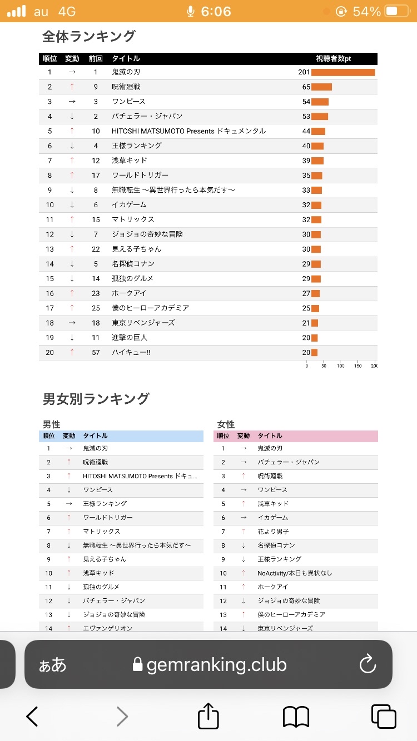
Task: Tap the 女性 ranking section heading
Action: point(226,424)
